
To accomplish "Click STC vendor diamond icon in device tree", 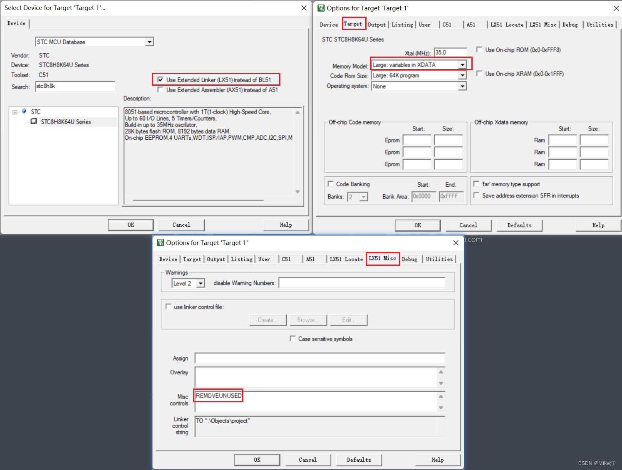I will tap(24, 111).
